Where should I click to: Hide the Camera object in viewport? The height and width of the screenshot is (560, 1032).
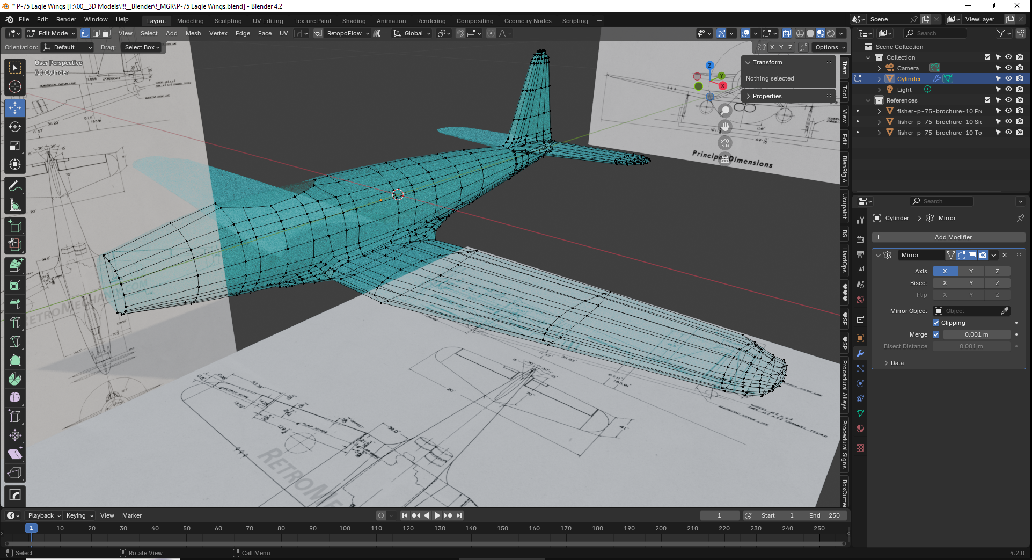tap(1008, 68)
